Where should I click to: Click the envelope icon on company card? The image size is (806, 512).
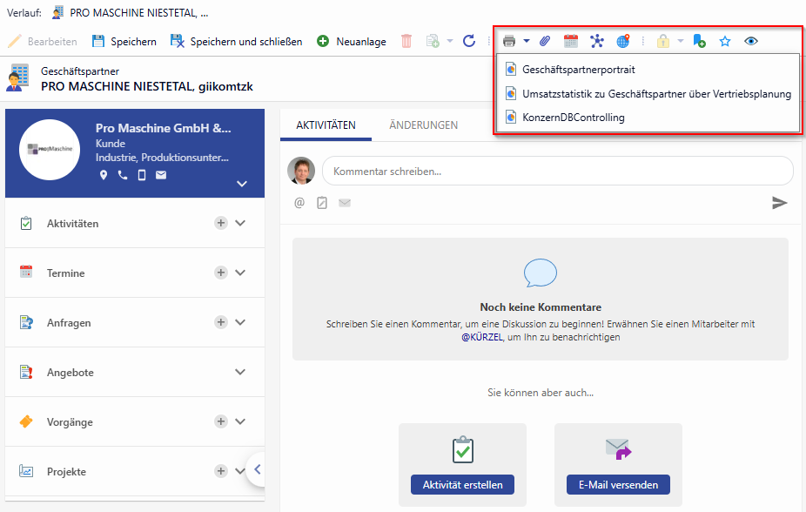(x=161, y=175)
